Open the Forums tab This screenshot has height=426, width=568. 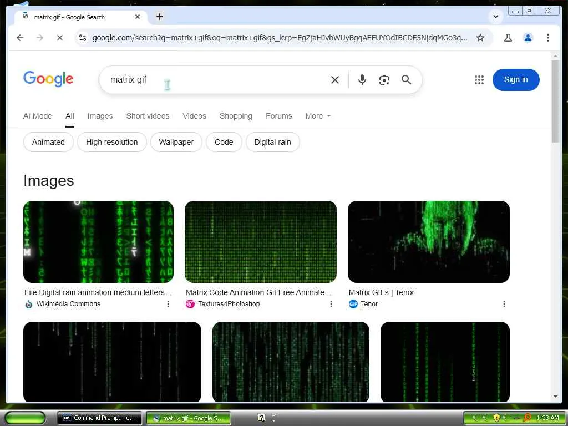pyautogui.click(x=278, y=116)
